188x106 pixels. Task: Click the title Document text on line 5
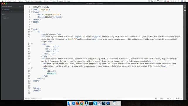coord(49,17)
